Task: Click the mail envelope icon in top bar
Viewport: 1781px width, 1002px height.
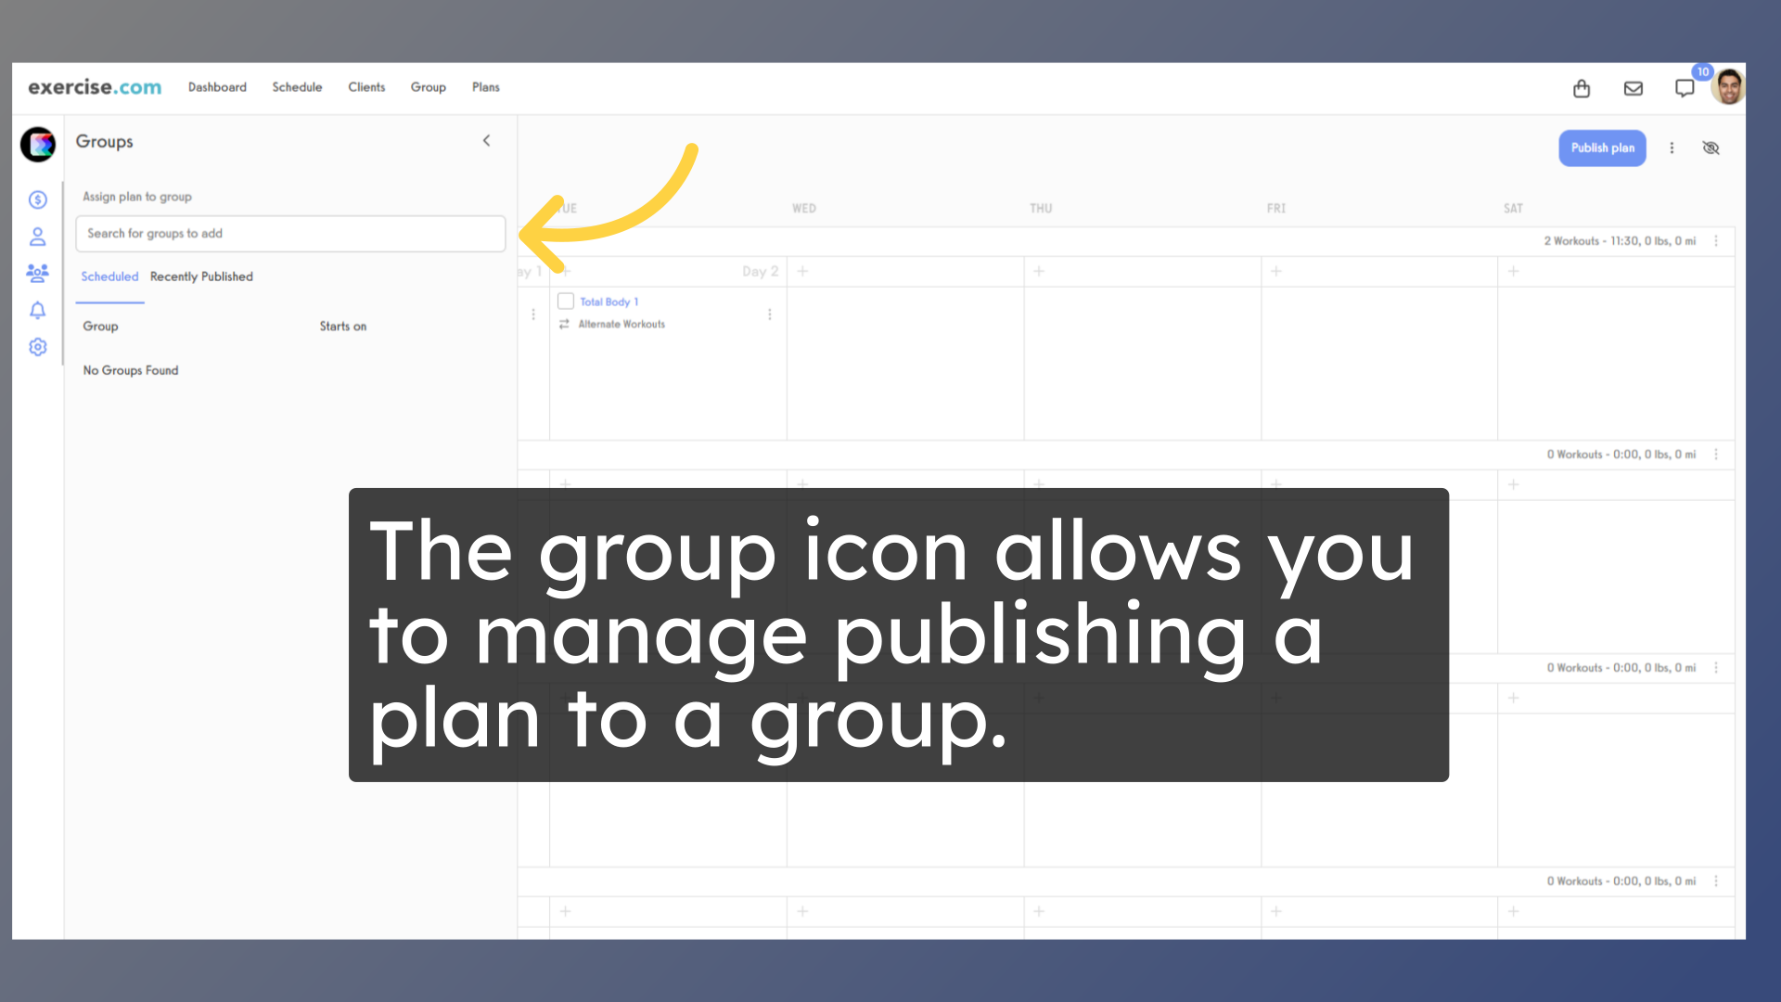Action: tap(1633, 88)
